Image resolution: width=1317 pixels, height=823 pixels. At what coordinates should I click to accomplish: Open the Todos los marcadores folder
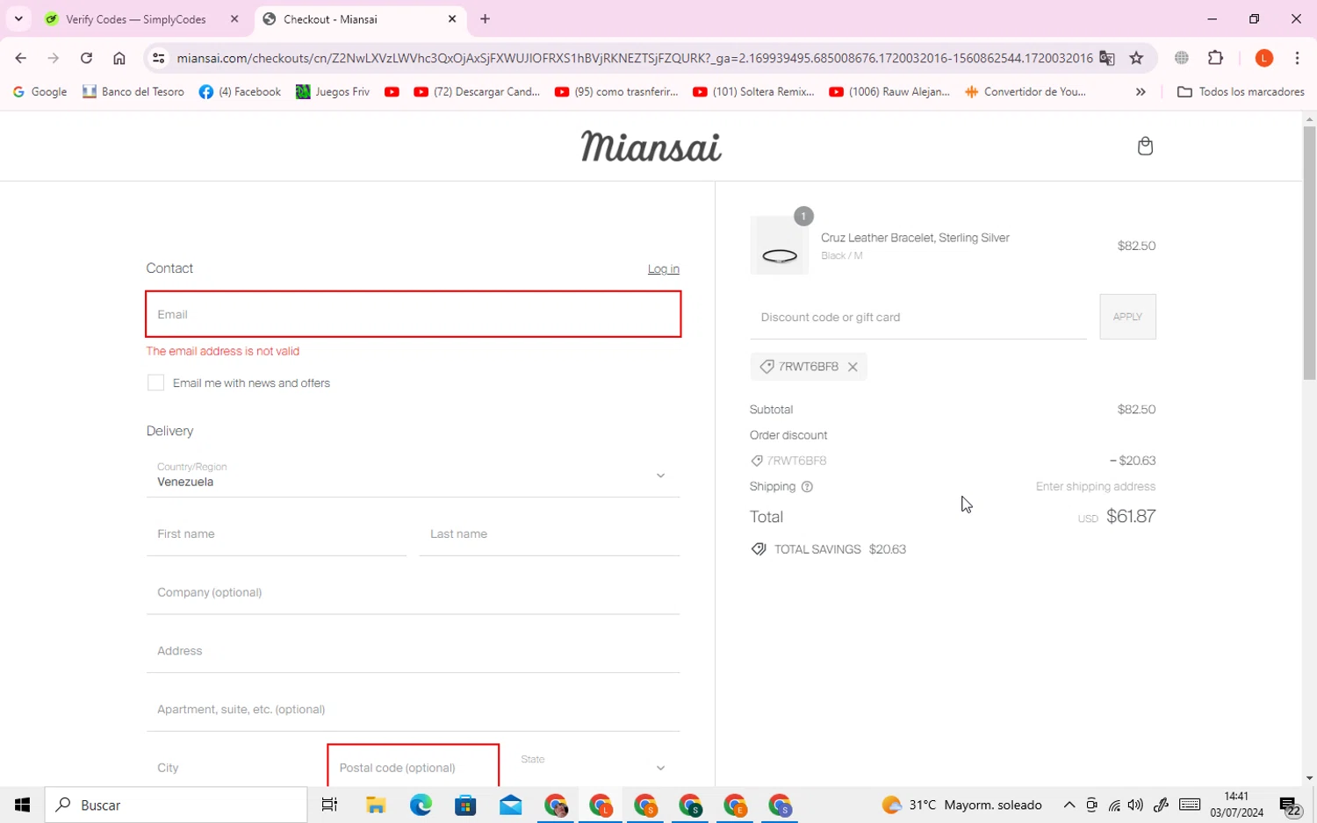point(1240,91)
